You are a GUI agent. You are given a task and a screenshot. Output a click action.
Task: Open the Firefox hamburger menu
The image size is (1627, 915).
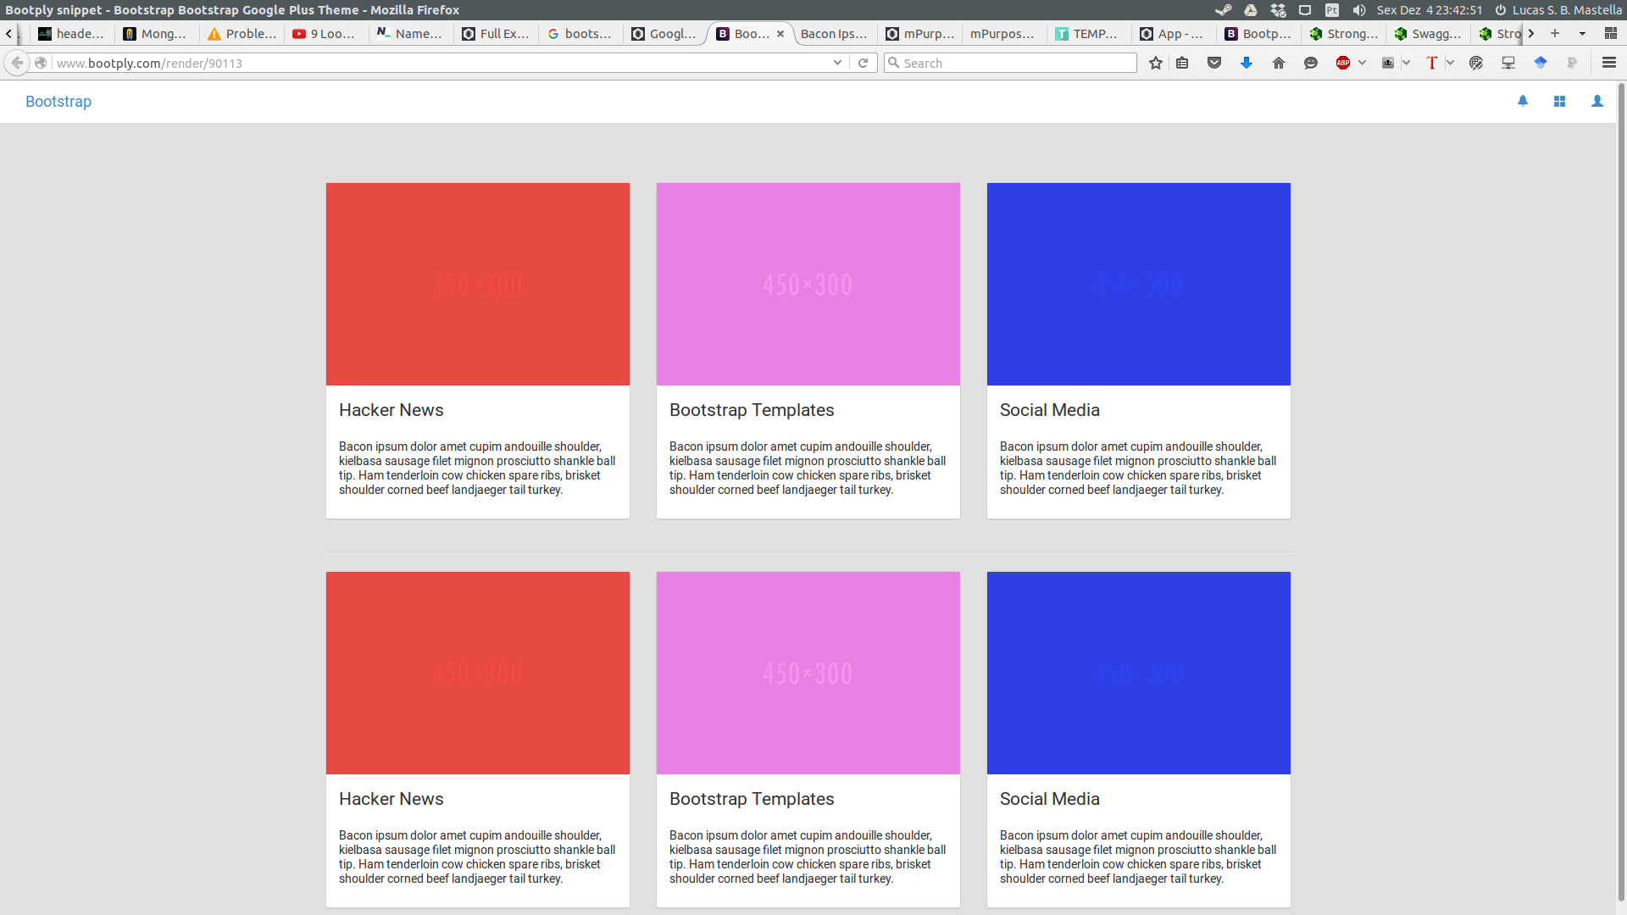(x=1609, y=63)
